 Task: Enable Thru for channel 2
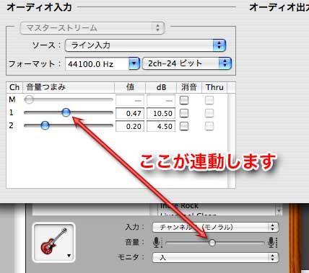point(209,126)
